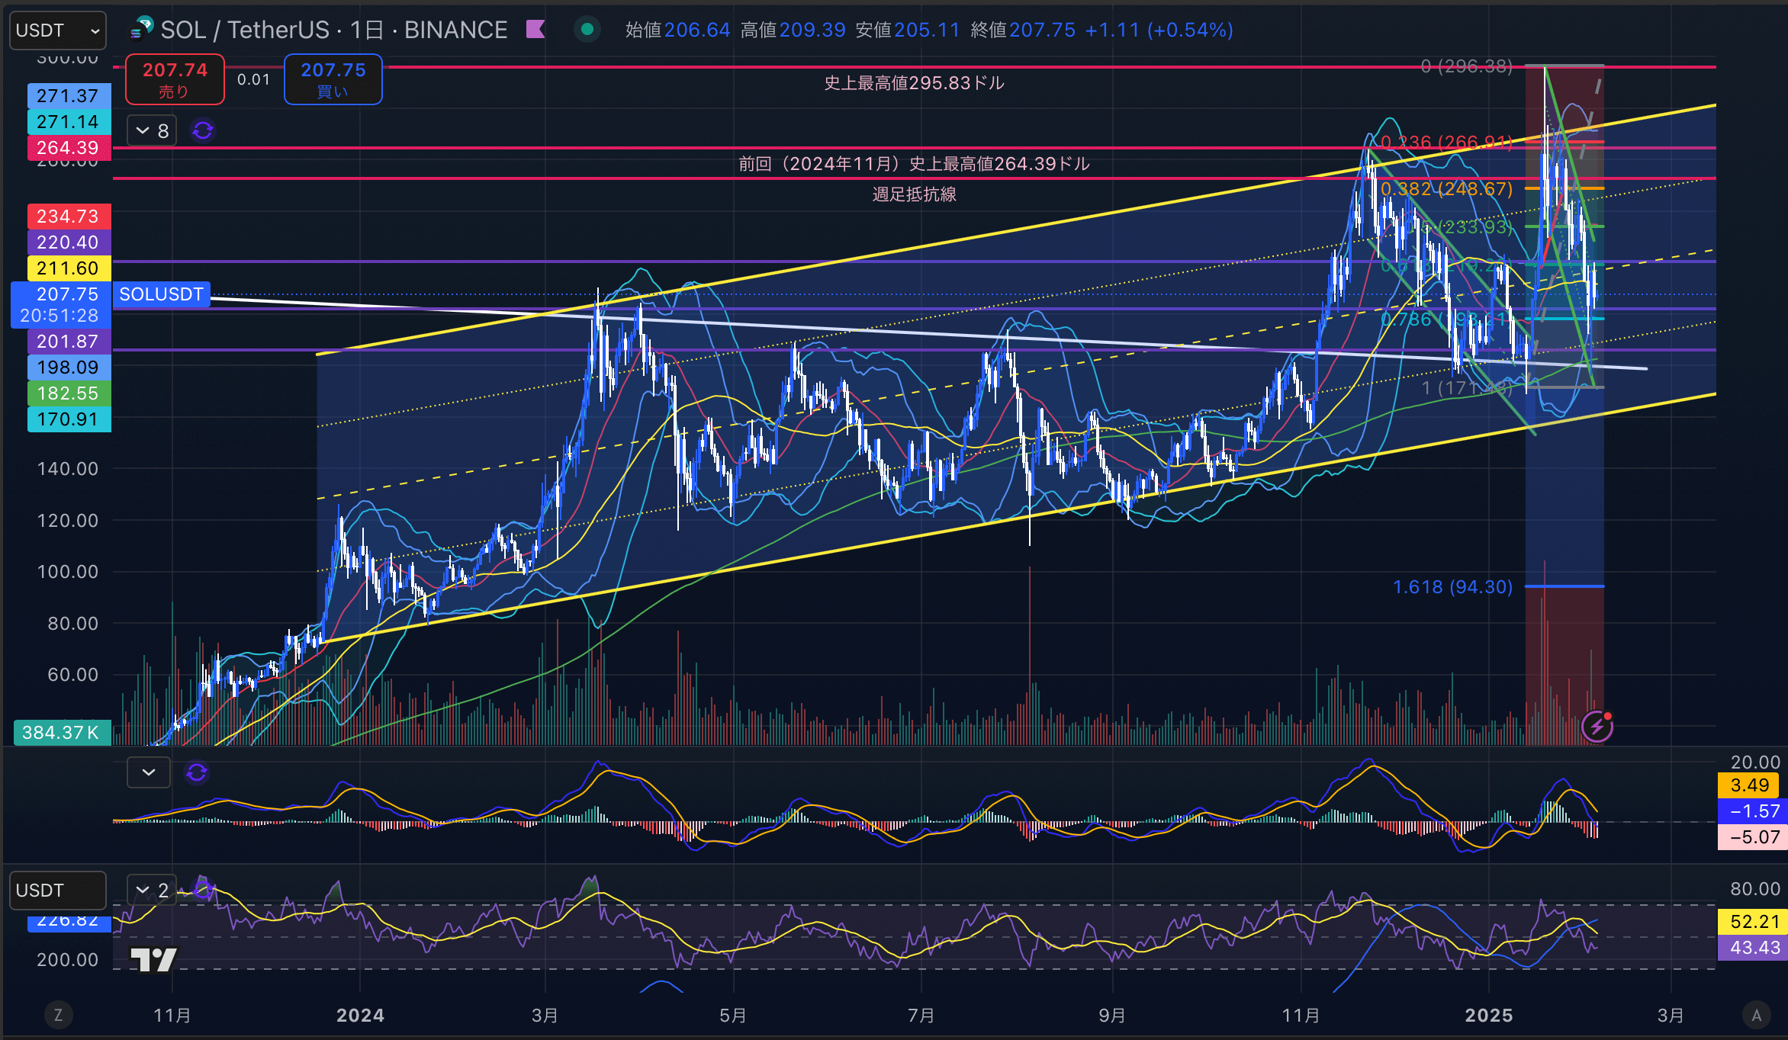Click the TradingView logo watermark button
This screenshot has height=1040, width=1788.
pyautogui.click(x=154, y=959)
